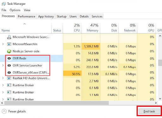This screenshot has height=118, width=162.
Task: Click the 17.5 MB memory cell
Action: point(91,74)
